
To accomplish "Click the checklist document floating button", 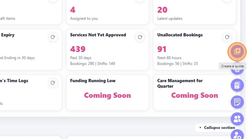I will click(x=237, y=85).
